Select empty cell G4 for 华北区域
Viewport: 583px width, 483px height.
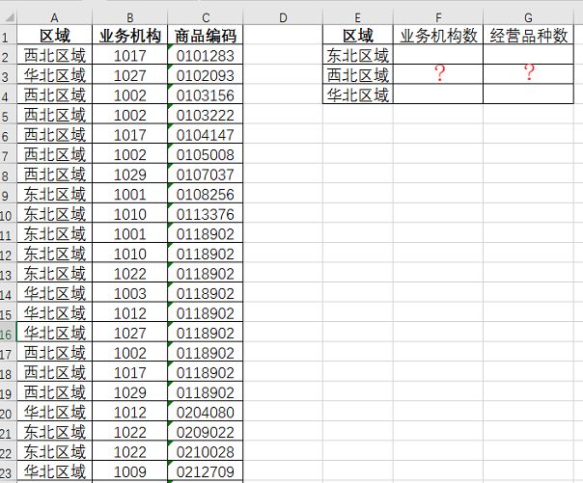[x=528, y=94]
